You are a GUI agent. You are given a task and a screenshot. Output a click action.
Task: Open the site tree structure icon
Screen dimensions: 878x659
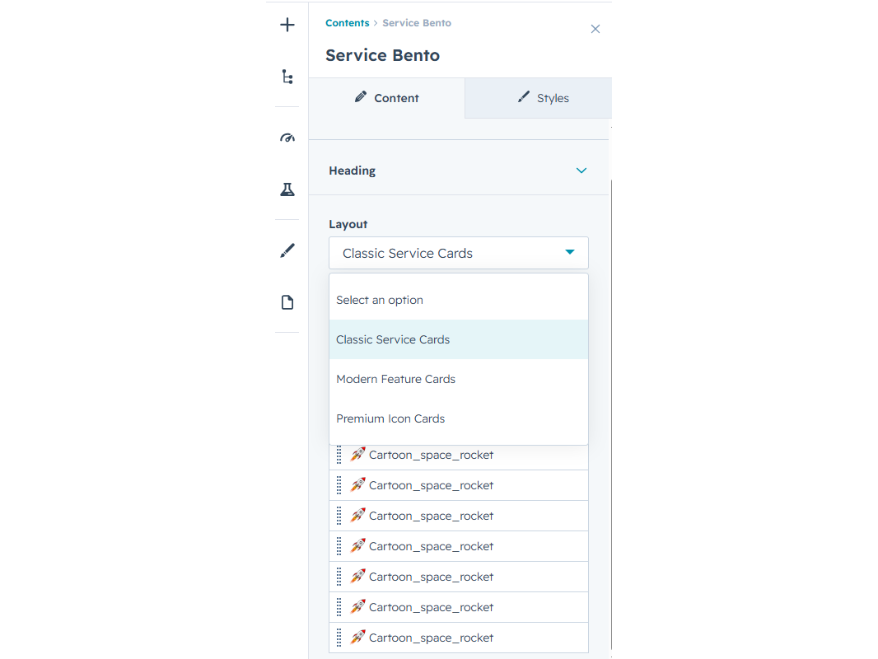(x=287, y=77)
